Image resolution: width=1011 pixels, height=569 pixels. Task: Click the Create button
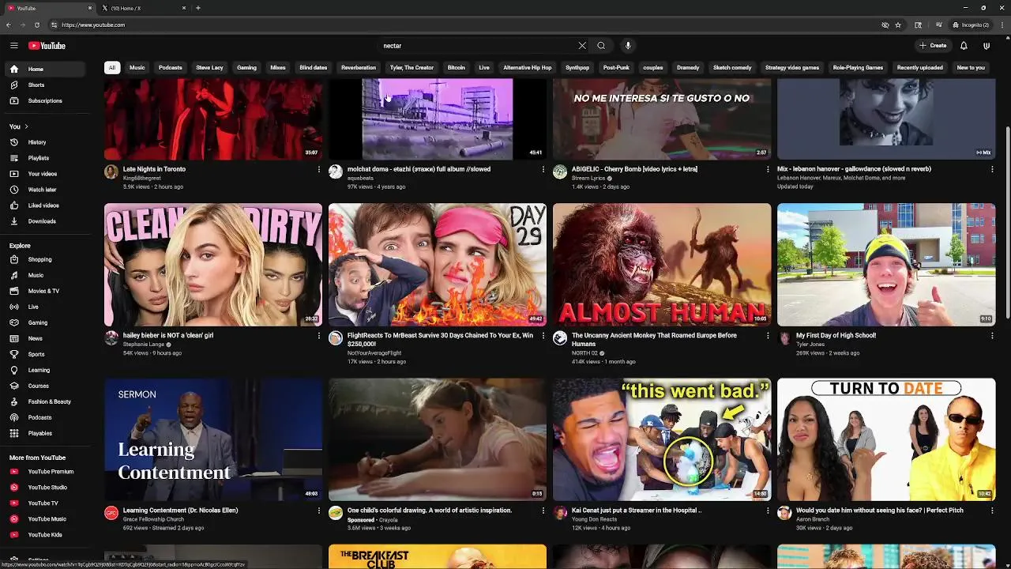pyautogui.click(x=933, y=46)
